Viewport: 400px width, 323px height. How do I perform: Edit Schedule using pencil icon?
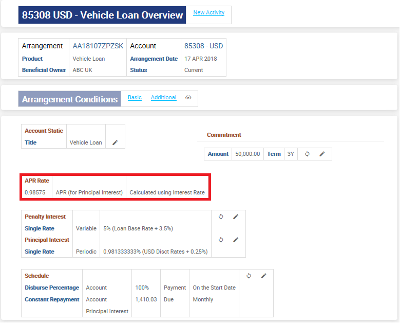[263, 276]
